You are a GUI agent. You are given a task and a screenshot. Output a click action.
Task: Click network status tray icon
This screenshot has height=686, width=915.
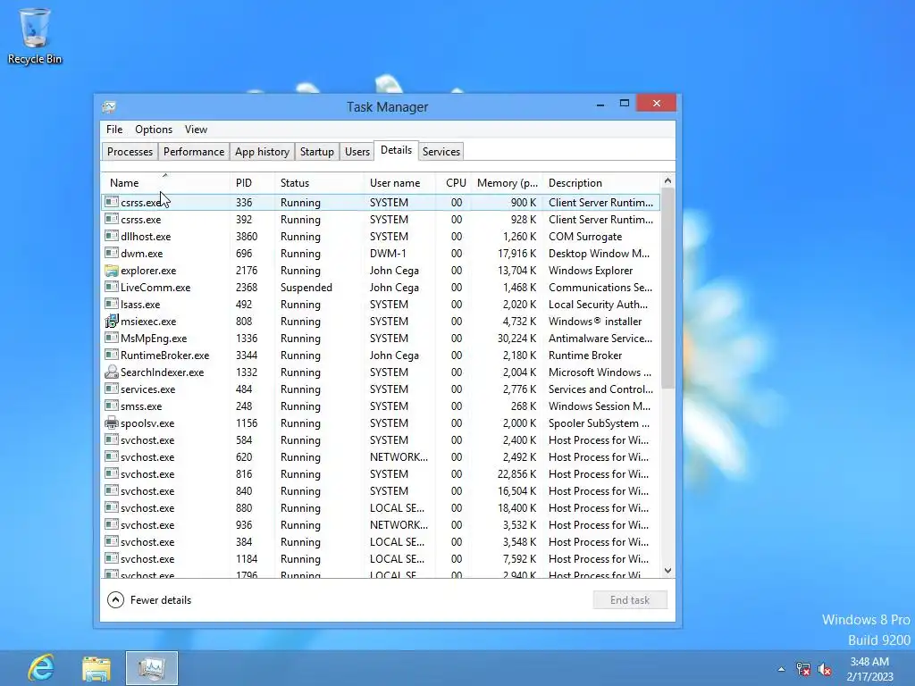click(803, 669)
